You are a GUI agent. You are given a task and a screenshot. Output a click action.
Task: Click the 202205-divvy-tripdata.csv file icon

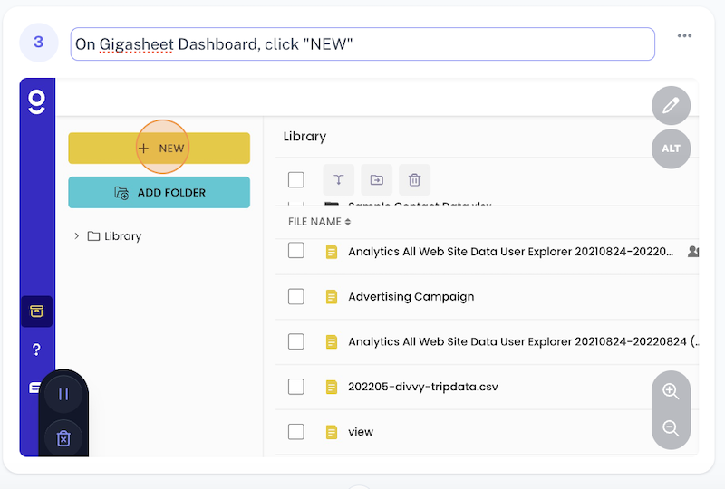coord(332,387)
